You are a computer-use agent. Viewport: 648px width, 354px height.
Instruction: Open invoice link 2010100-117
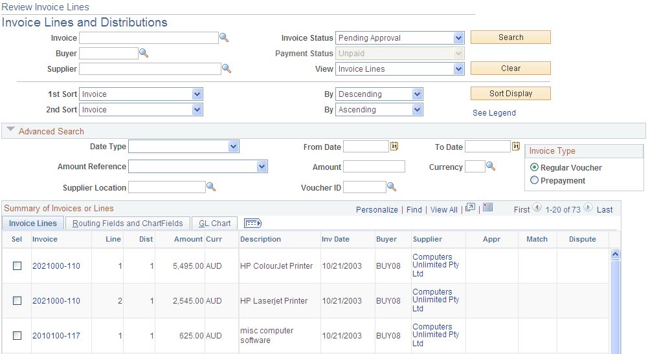(56, 336)
